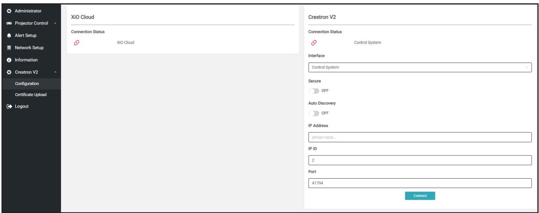Click the IP Address input field
539x213 pixels.
pos(419,137)
